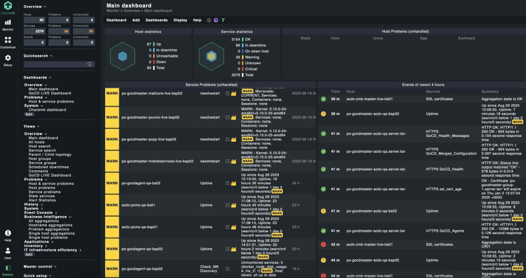Click the Help info icon
This screenshot has height=278, width=526.
[x=8, y=235]
